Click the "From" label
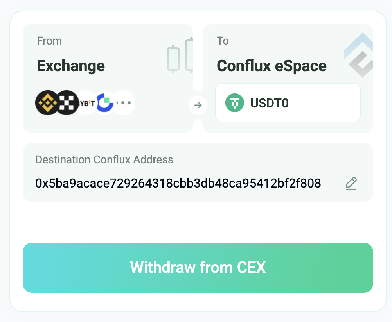 [49, 41]
